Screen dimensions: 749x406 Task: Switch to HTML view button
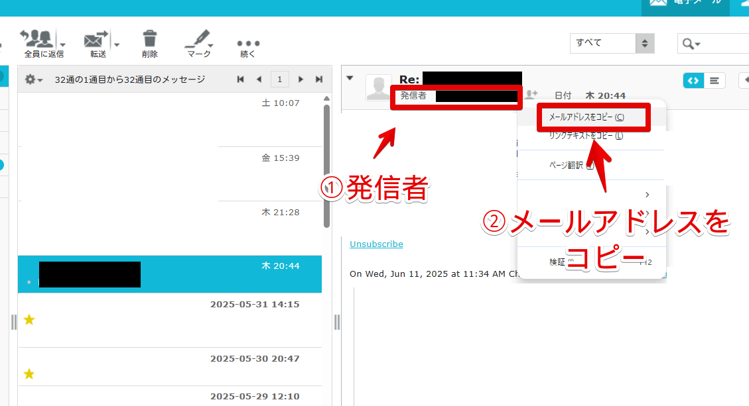pos(693,81)
